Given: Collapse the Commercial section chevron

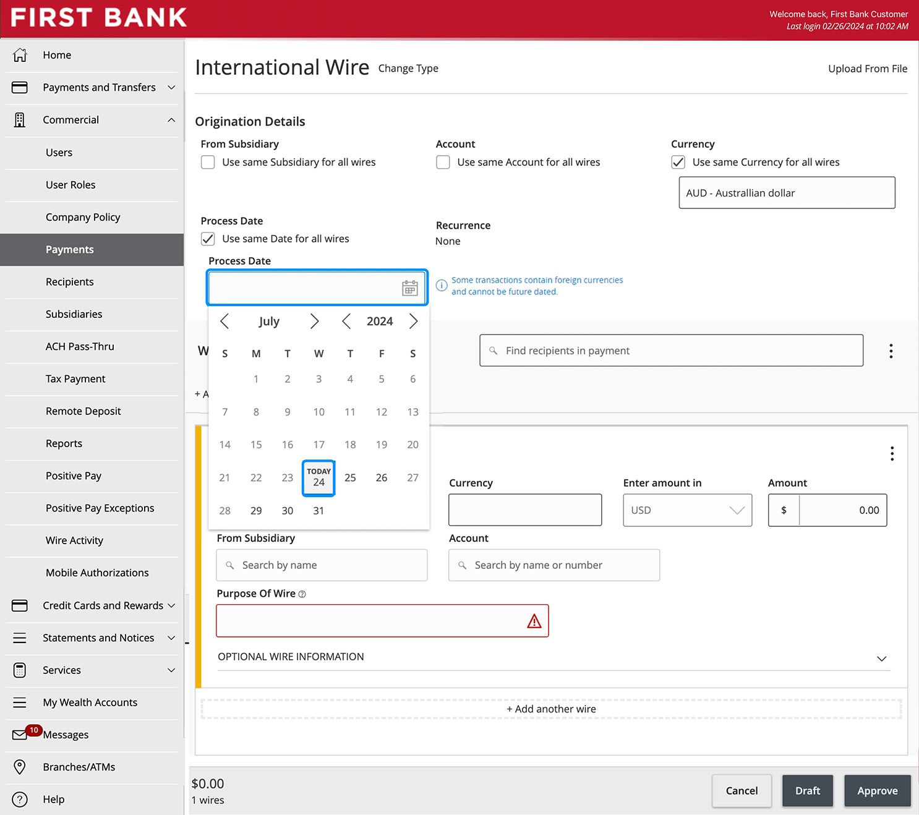Looking at the screenshot, I should 171,120.
